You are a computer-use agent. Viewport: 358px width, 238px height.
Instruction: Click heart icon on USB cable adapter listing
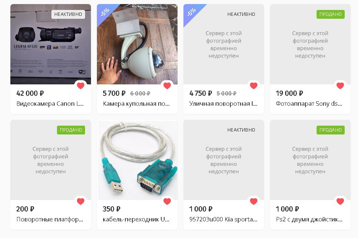[x=167, y=202]
